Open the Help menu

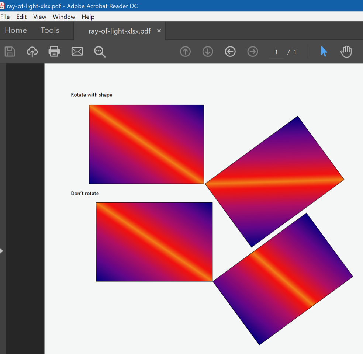[88, 17]
